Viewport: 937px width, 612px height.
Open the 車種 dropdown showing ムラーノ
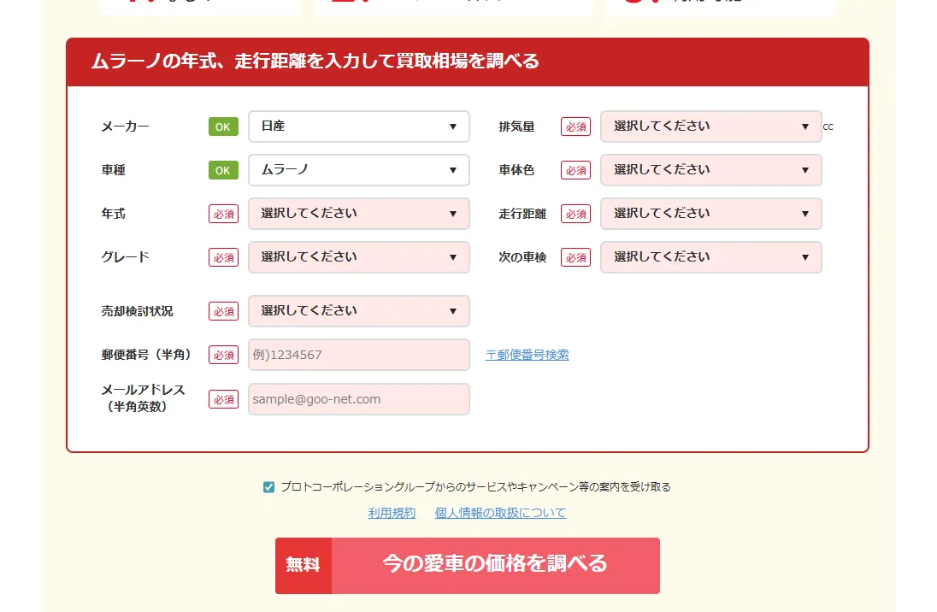[358, 170]
